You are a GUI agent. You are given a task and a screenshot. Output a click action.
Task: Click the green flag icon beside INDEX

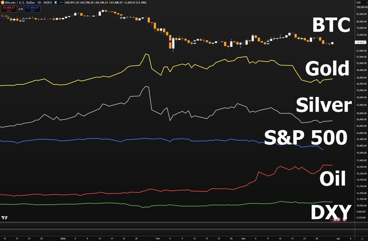point(56,2)
